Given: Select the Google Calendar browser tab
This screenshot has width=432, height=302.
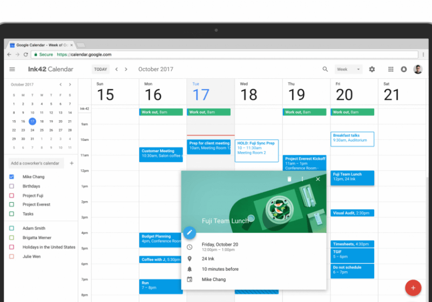Looking at the screenshot, I should (40, 45).
